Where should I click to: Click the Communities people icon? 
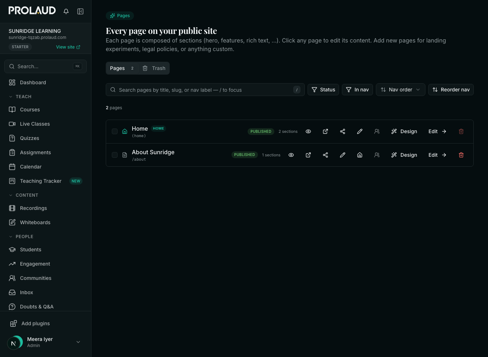12,278
